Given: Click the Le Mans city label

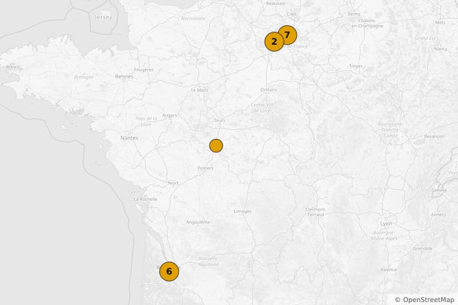Looking at the screenshot, I should tap(200, 90).
